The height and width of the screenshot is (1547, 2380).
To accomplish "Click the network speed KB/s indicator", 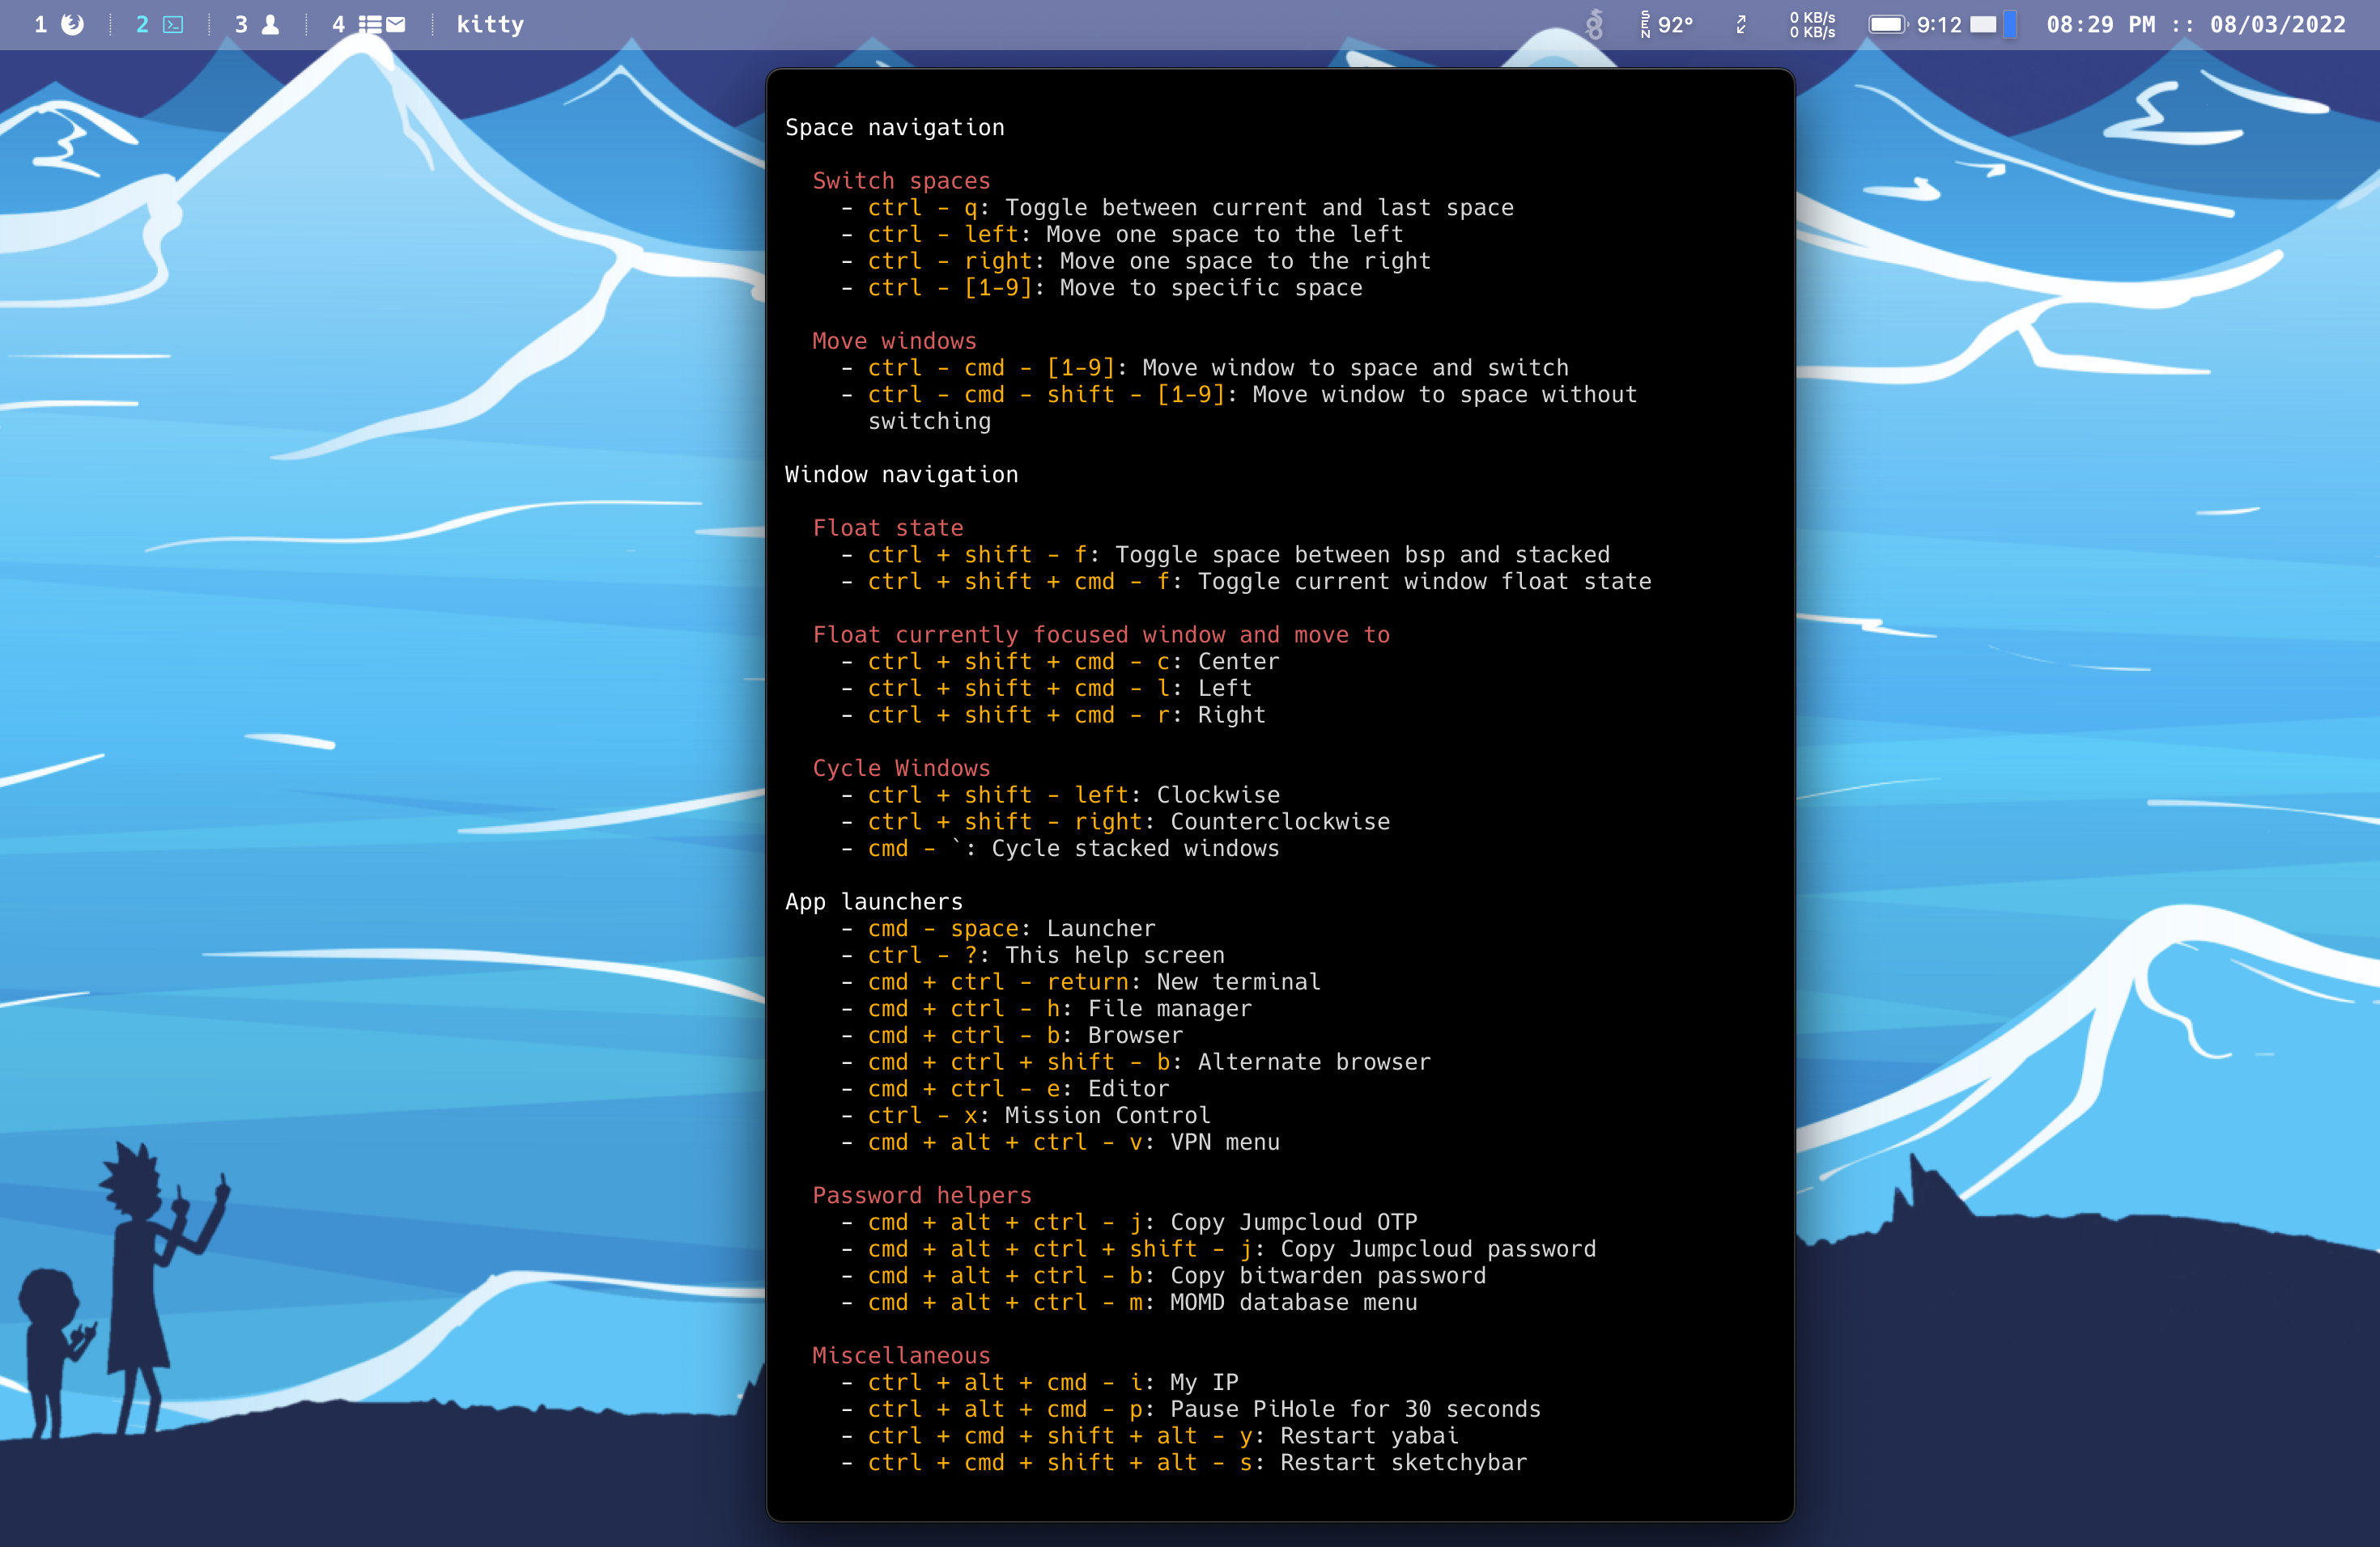I will [1812, 24].
